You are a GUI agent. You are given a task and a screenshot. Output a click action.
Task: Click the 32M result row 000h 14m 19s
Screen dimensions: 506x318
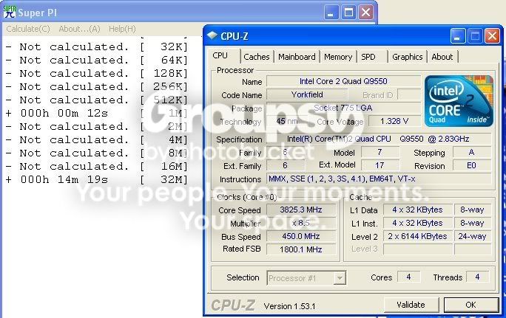(96, 179)
